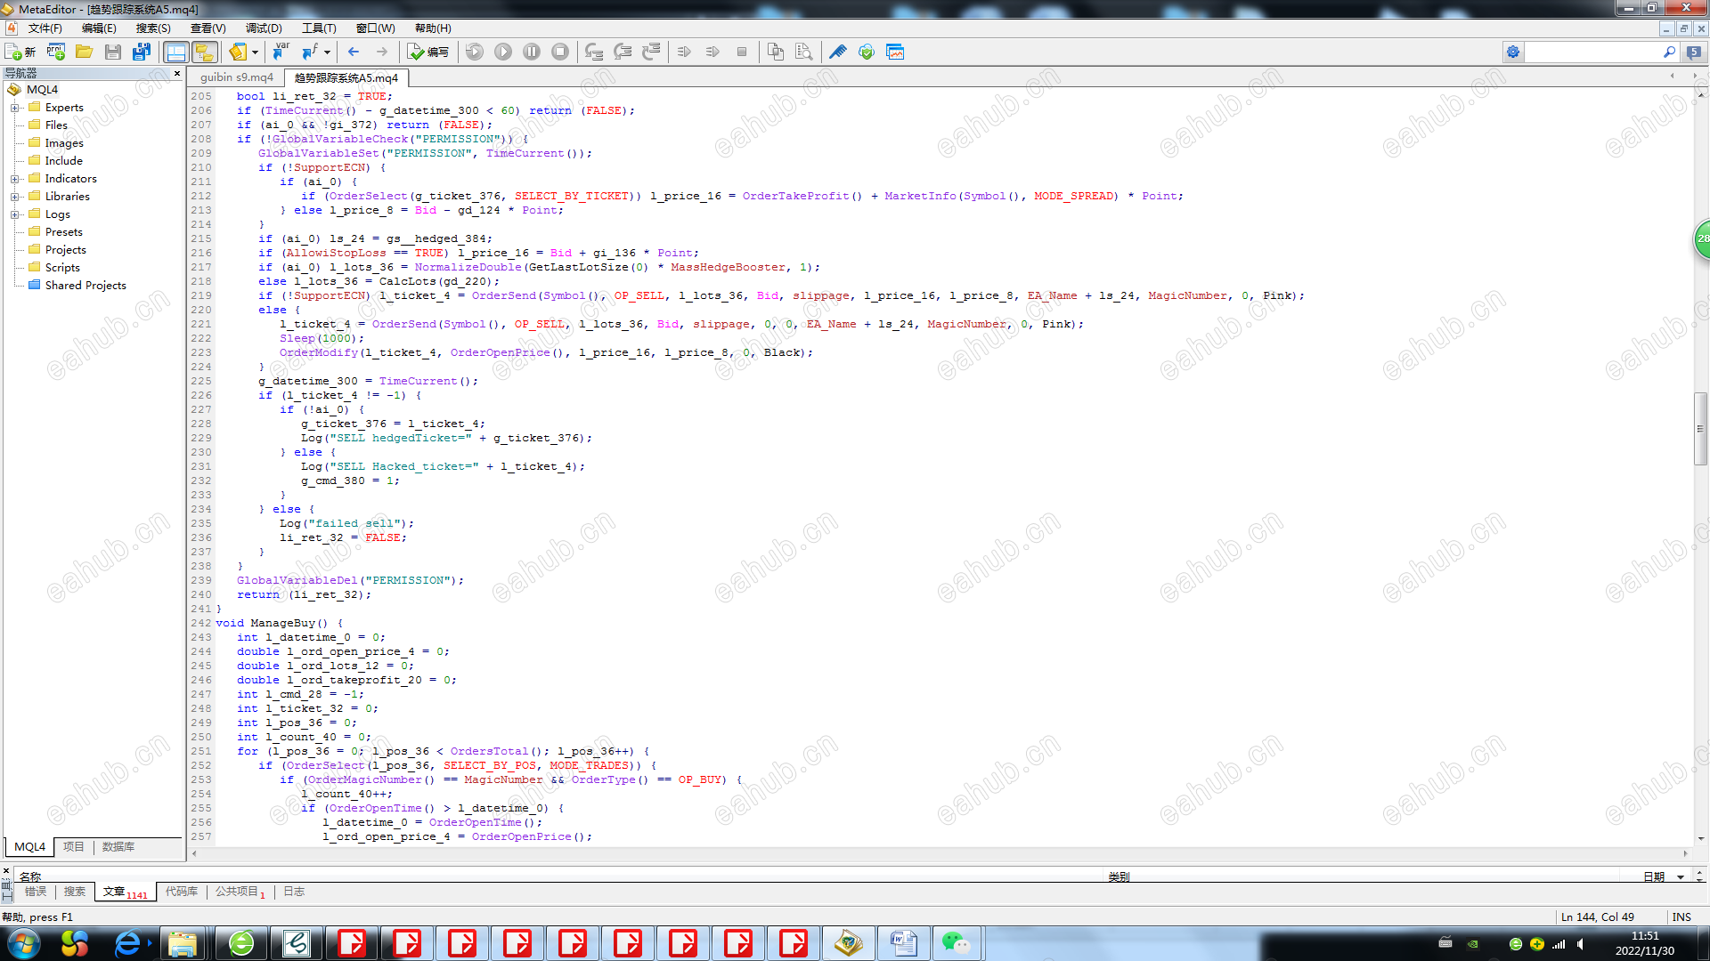Click the Save all files icon
Screen dimensions: 1710x961
(x=141, y=52)
